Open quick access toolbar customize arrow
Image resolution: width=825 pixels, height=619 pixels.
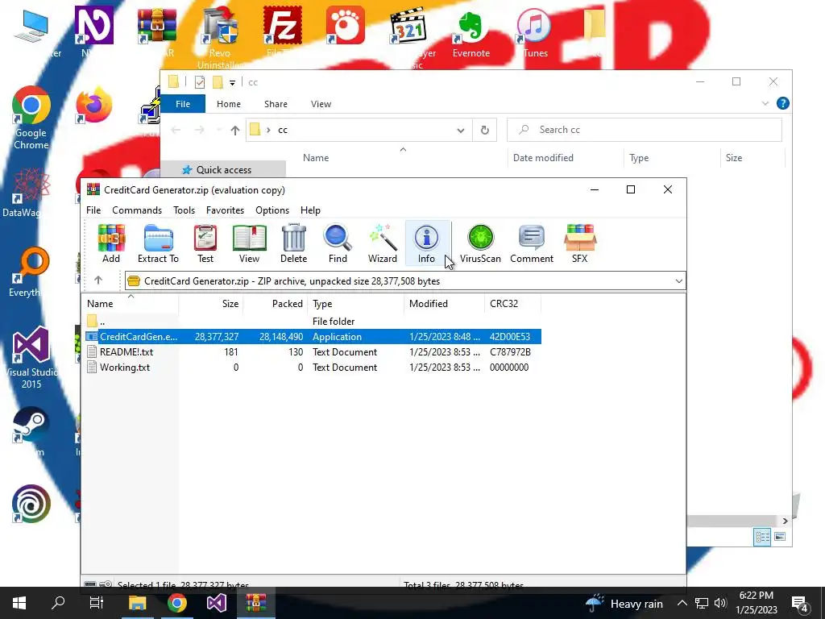(x=232, y=83)
